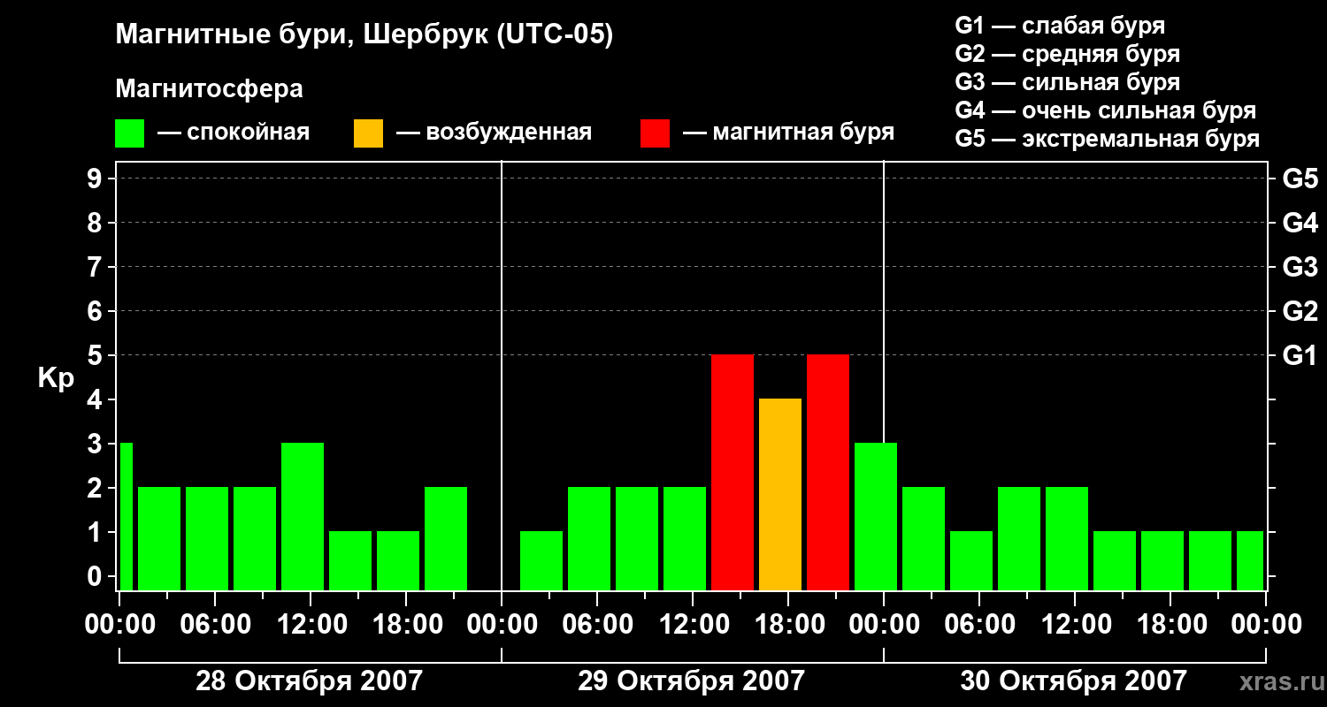The height and width of the screenshot is (707, 1327).
Task: Click the green спокойная legend swatch
Action: click(130, 133)
